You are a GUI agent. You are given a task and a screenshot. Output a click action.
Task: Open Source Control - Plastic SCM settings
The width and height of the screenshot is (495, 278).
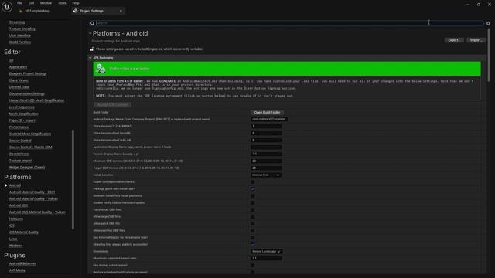coord(31,147)
